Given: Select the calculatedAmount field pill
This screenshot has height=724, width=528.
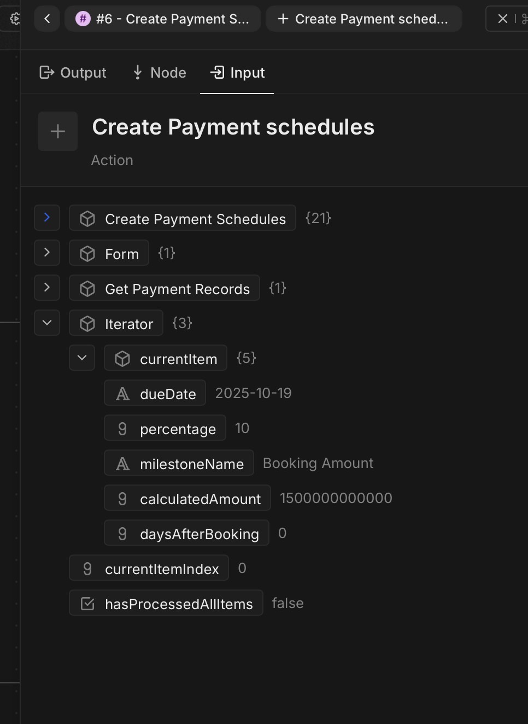Looking at the screenshot, I should coord(187,499).
